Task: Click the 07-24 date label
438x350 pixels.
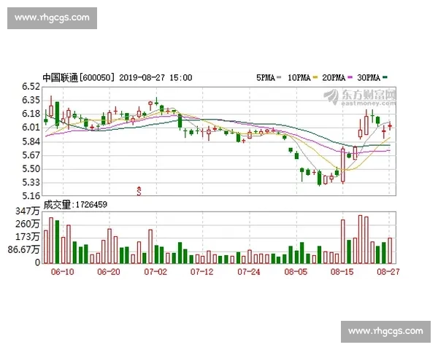Action: pyautogui.click(x=249, y=271)
